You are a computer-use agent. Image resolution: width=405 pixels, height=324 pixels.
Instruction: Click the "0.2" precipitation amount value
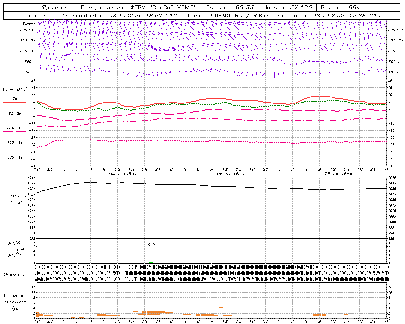(x=151, y=245)
